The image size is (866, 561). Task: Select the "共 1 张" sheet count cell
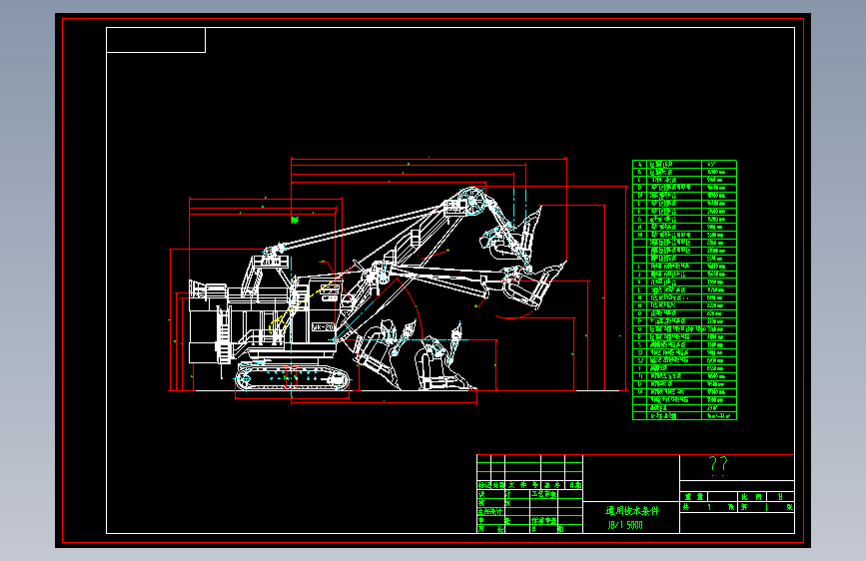708,507
